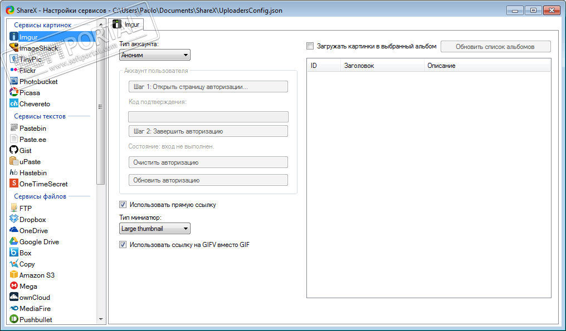566x331 pixels.
Task: Open ImageShack uploader icon
Action: [14, 48]
